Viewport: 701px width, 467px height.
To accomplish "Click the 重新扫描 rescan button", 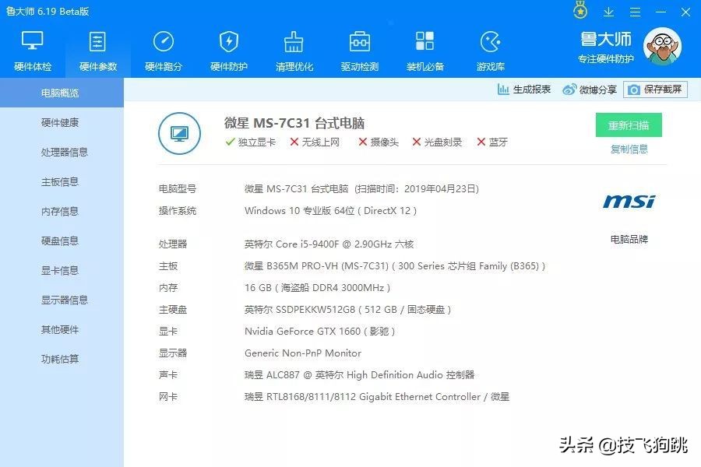I will pos(629,125).
